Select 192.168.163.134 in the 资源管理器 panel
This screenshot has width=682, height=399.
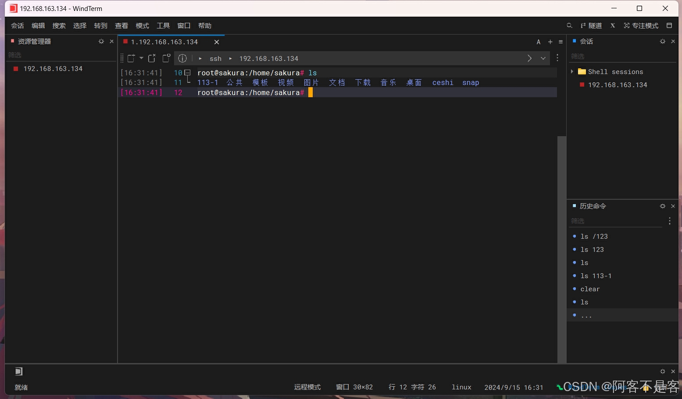(53, 69)
